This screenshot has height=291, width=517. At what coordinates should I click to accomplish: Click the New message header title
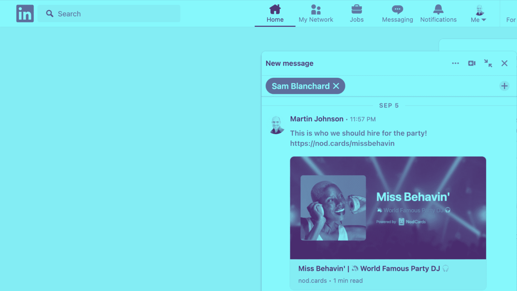pyautogui.click(x=290, y=63)
